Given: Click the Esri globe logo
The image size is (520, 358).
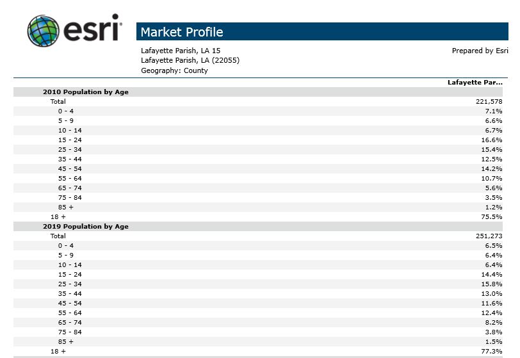Looking at the screenshot, I should click(44, 31).
